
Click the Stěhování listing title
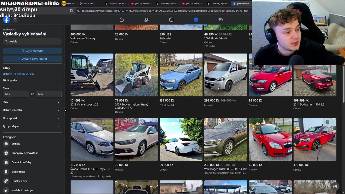165,39
